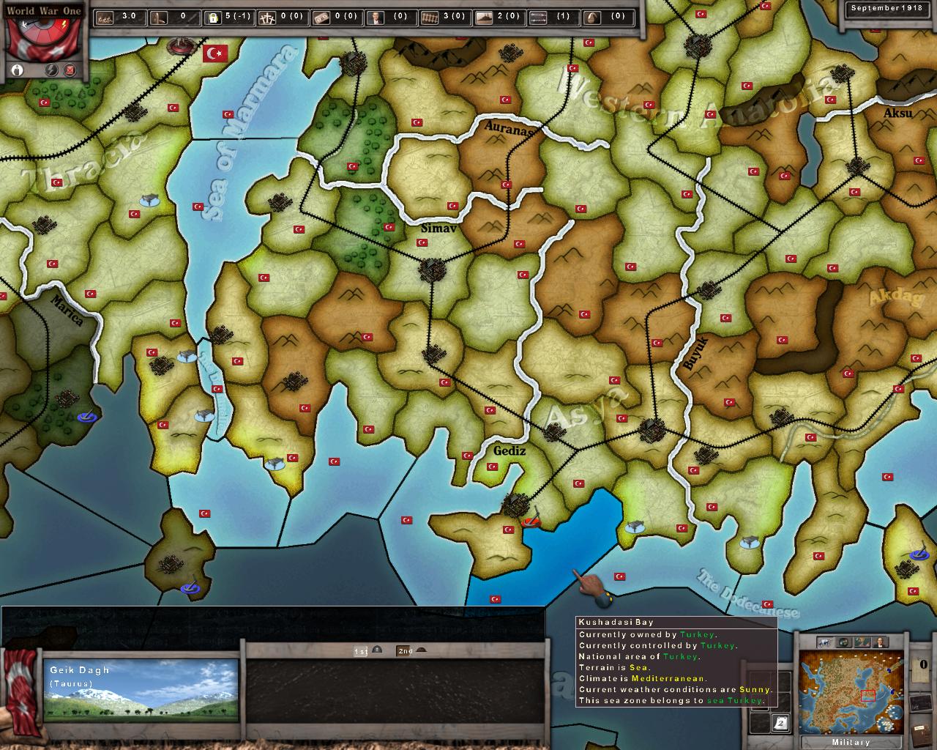
Task: Select the 1st tab in bottom panel
Action: 361,650
